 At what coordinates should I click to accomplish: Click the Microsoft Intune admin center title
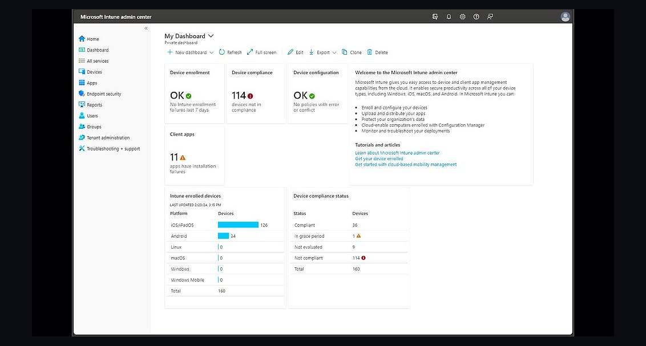click(x=116, y=17)
